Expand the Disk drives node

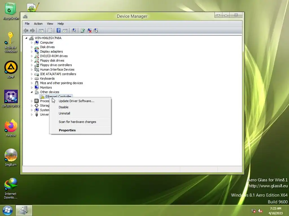click(x=32, y=47)
